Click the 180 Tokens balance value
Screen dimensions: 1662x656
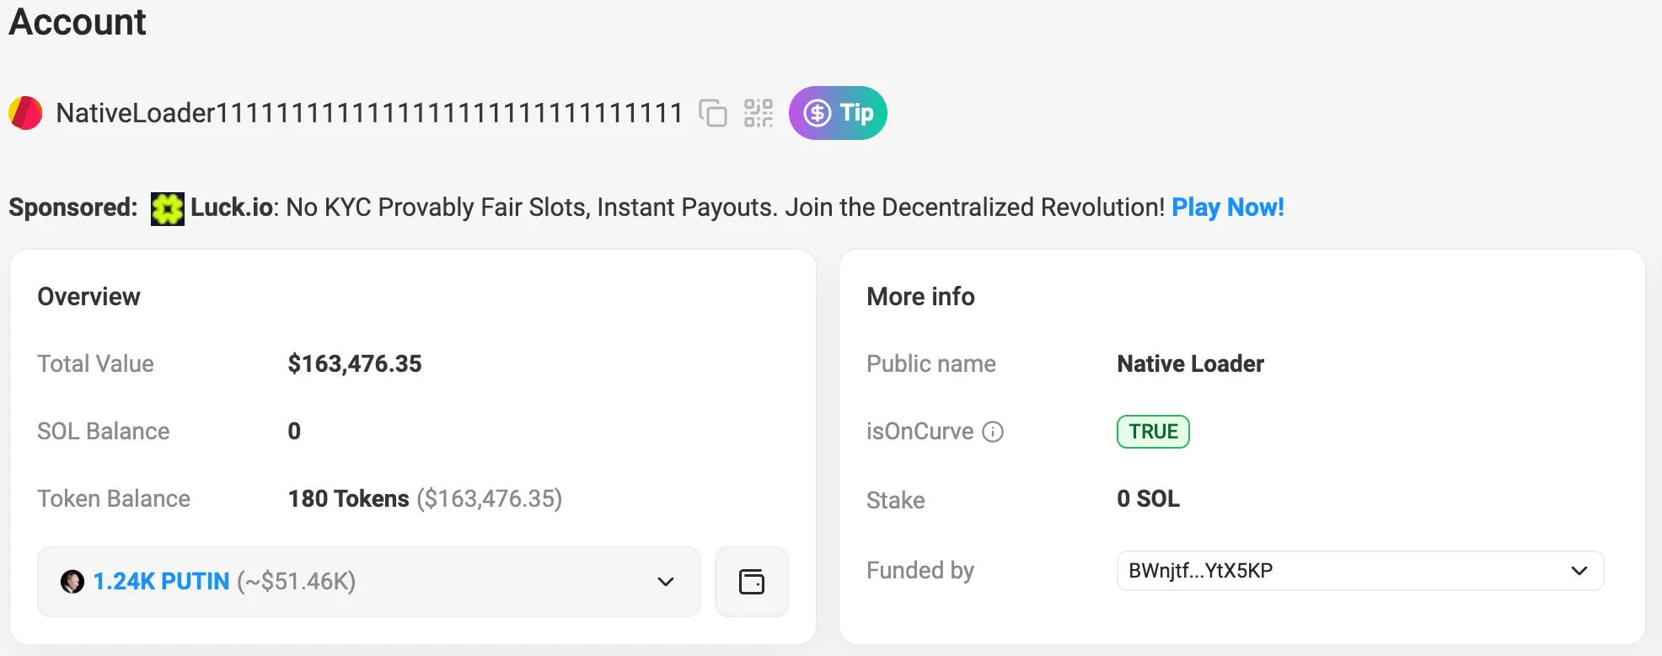tap(348, 499)
